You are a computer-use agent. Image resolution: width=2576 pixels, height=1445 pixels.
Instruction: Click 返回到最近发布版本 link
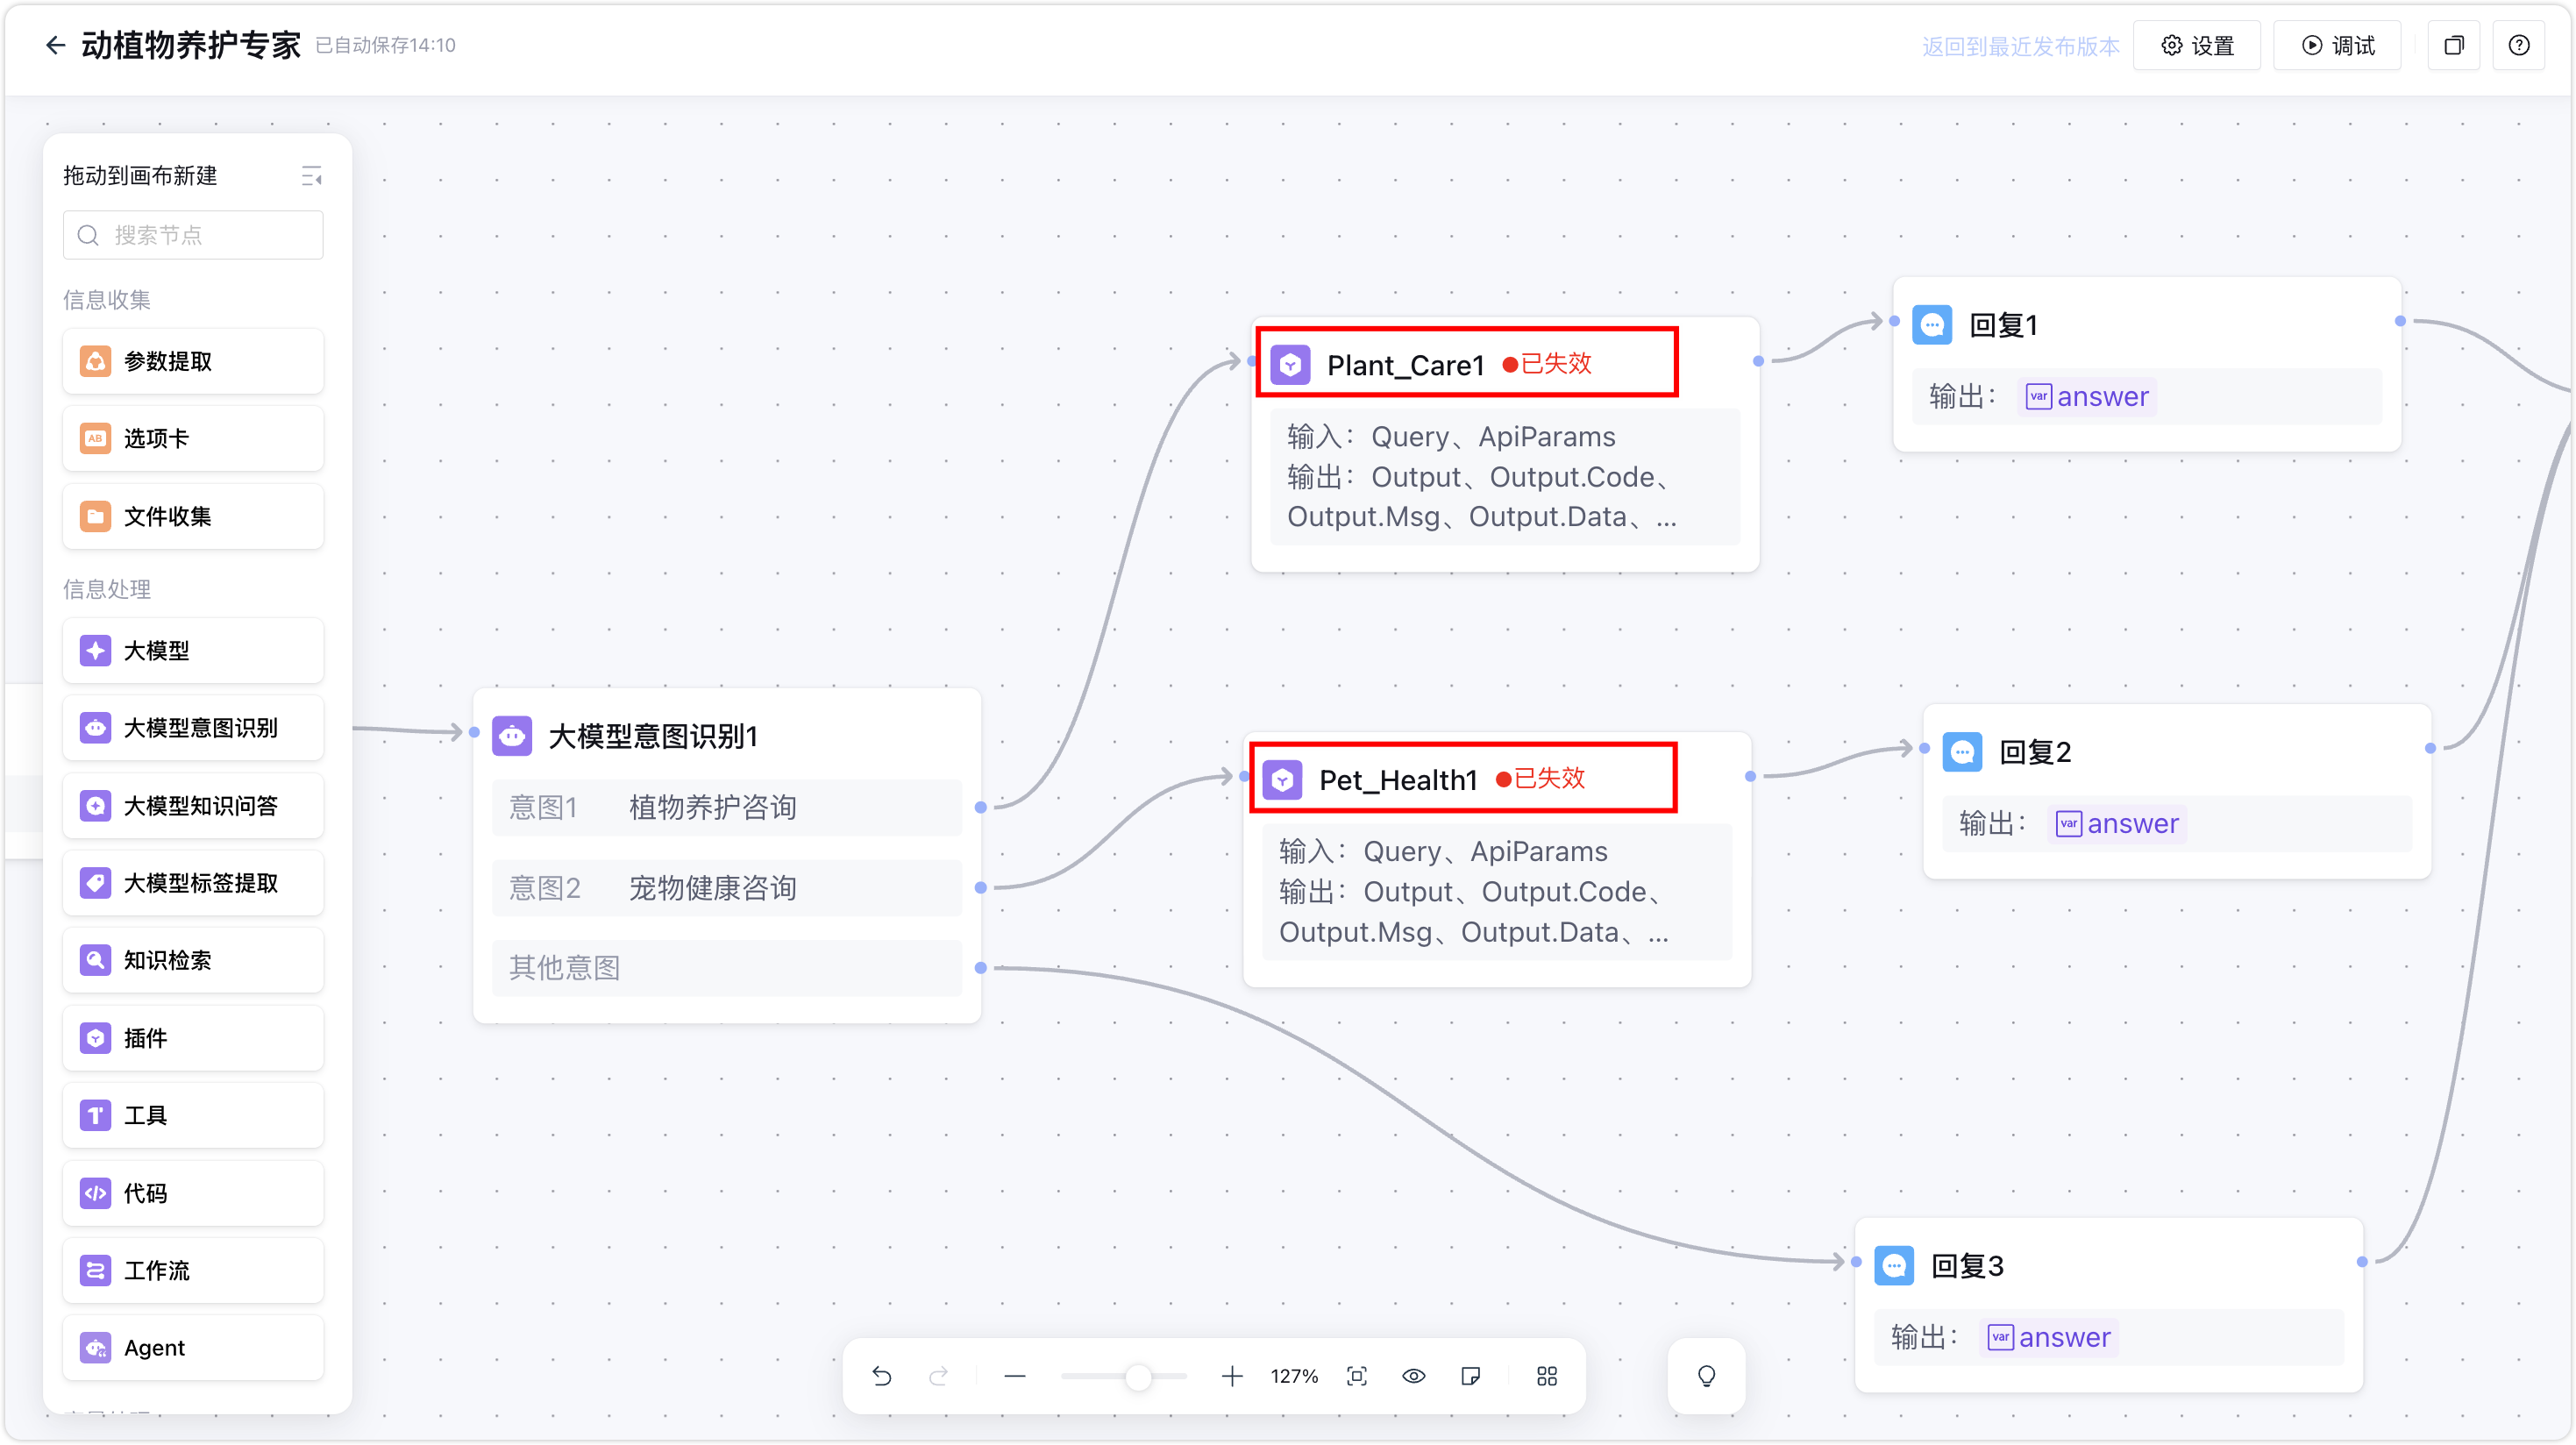point(2020,46)
